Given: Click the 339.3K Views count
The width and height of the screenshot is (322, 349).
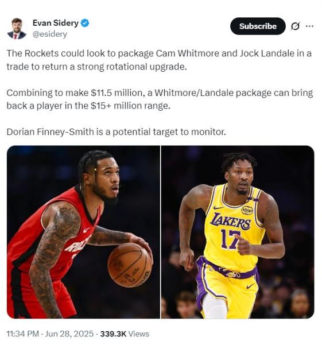Looking at the screenshot, I should pos(125,334).
